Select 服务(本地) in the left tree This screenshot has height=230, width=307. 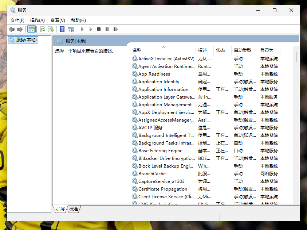[23, 40]
